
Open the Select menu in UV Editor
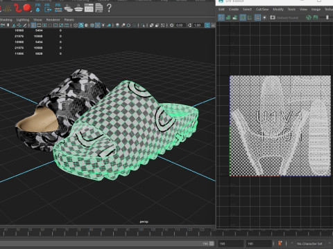click(x=247, y=9)
